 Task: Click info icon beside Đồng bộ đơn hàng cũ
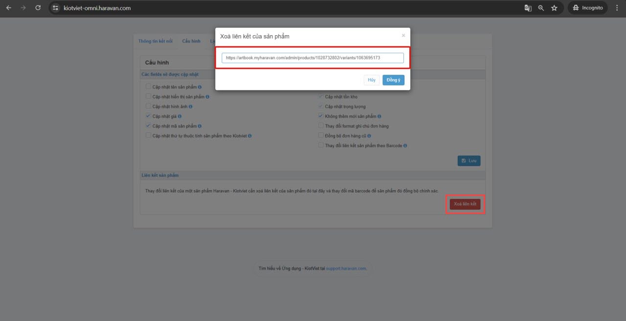(x=369, y=136)
